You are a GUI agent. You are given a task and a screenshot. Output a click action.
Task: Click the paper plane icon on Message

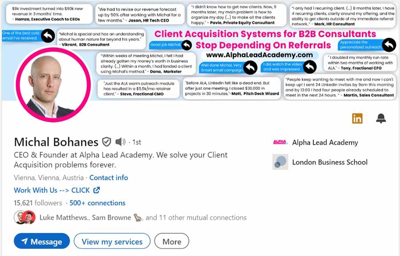(25, 241)
